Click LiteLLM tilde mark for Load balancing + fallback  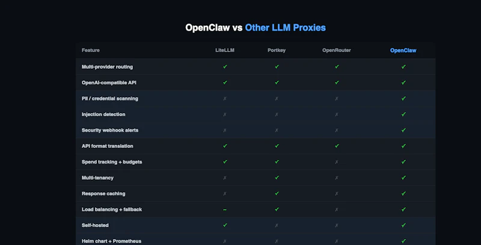225,210
